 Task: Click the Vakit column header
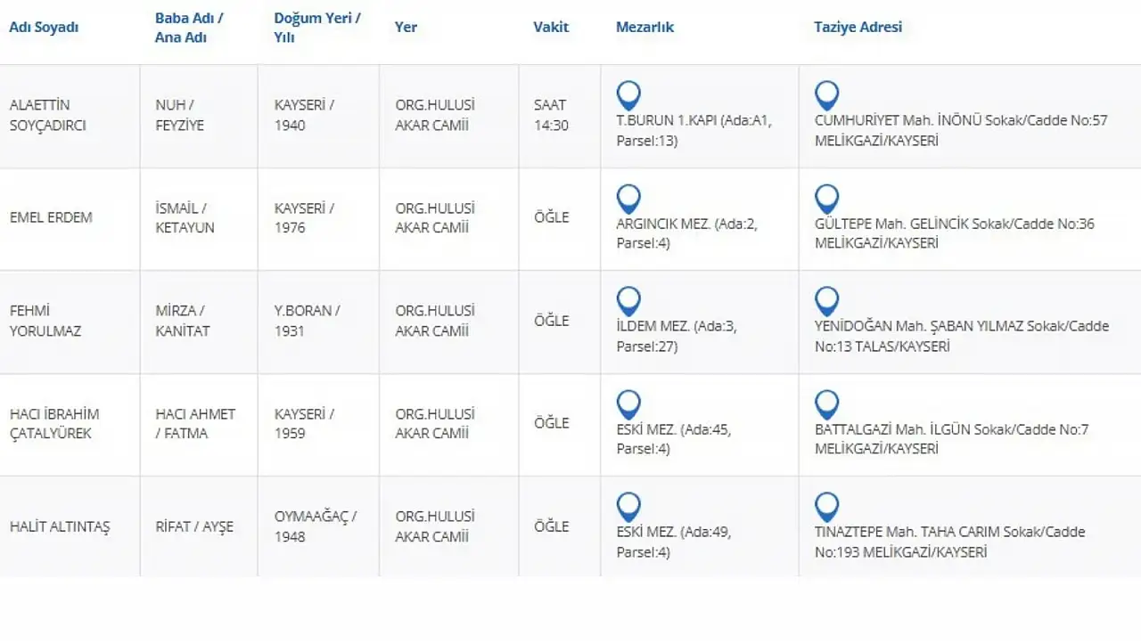coord(551,27)
